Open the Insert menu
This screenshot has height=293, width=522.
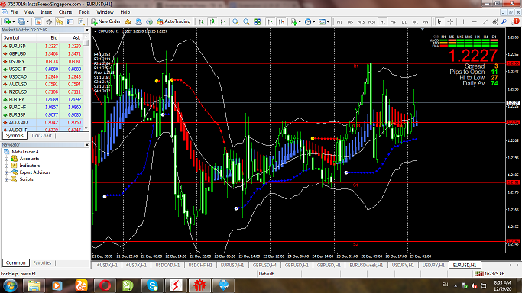click(47, 12)
